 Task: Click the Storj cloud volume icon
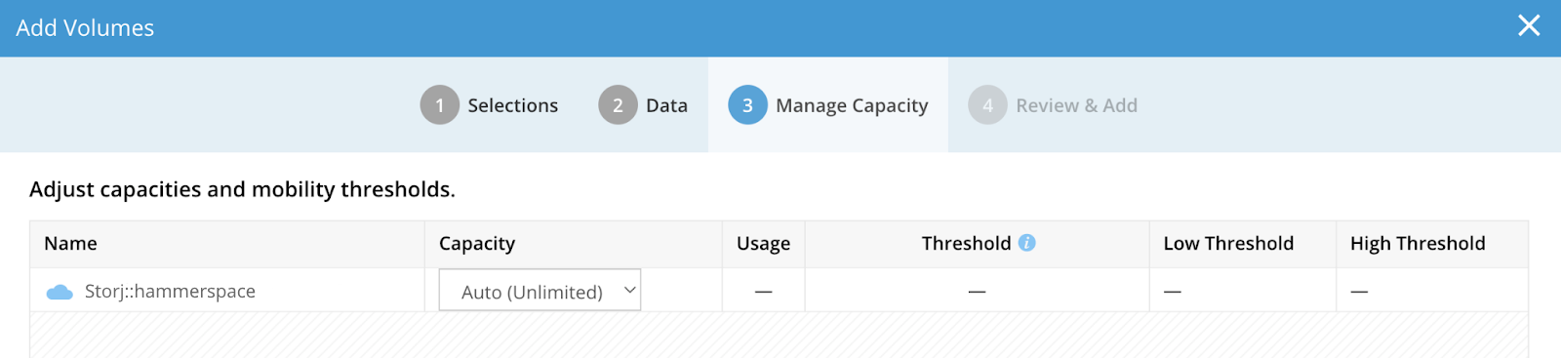click(60, 292)
